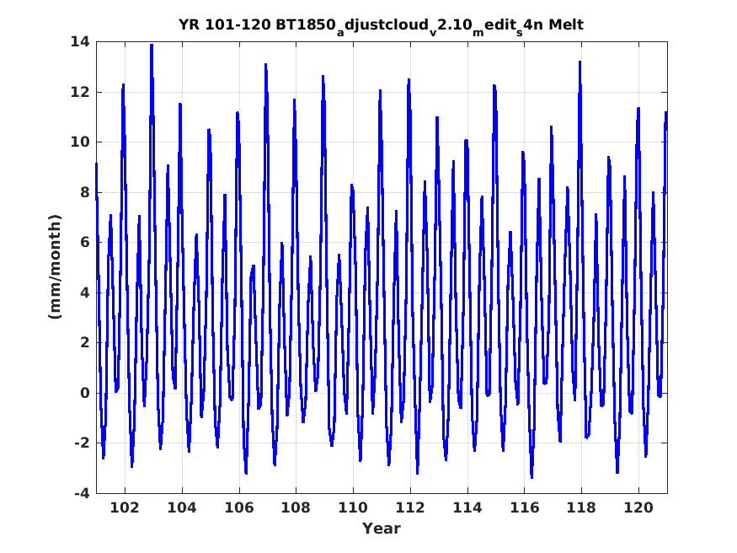737x553 pixels.
Task: Click x-axis tick label 120
Action: pos(638,507)
